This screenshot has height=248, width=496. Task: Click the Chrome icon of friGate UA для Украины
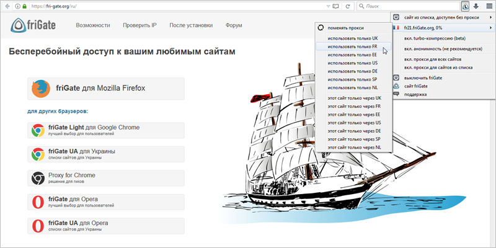tap(38, 154)
